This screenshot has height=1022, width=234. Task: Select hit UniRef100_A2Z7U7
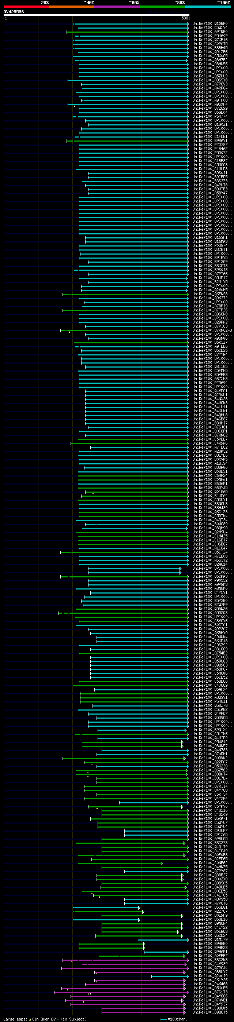210,911
